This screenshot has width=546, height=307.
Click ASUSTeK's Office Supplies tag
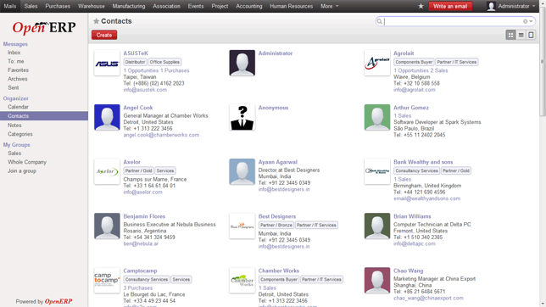(164, 62)
